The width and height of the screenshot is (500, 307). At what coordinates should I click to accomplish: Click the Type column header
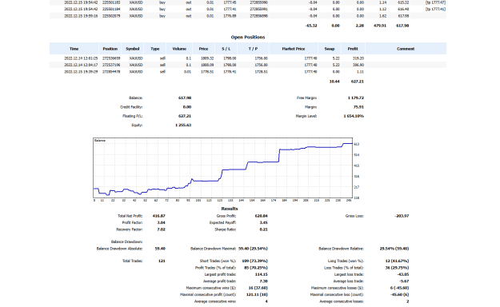click(x=155, y=49)
